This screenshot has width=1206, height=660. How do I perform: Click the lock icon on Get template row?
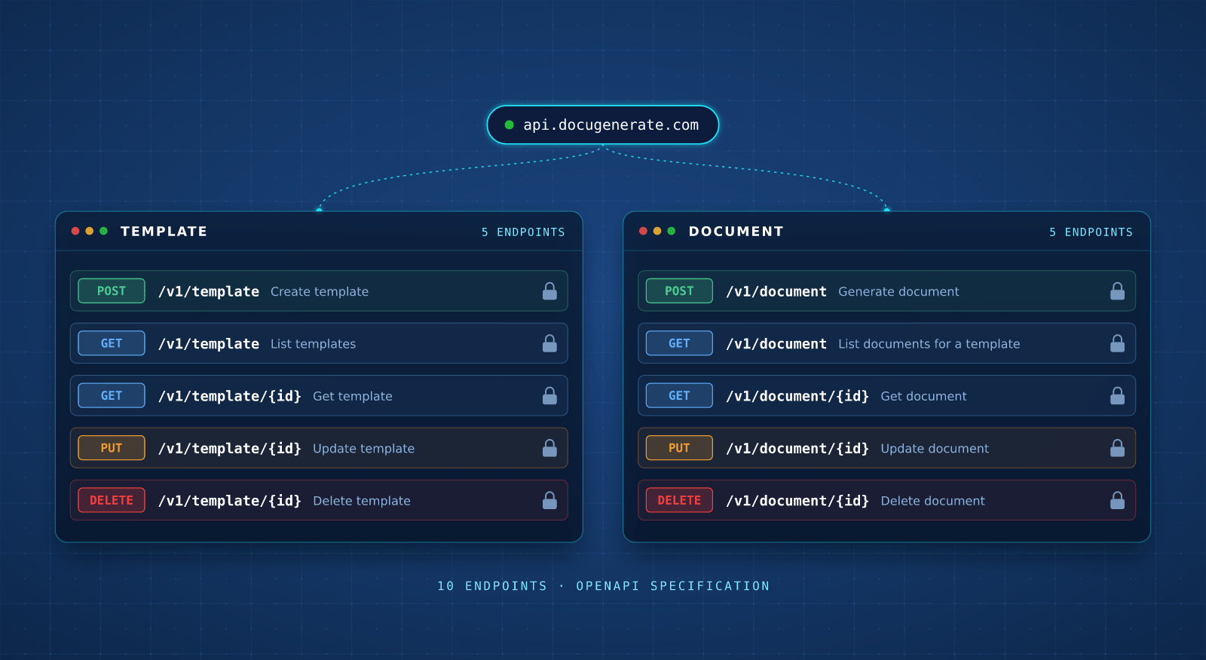(550, 395)
